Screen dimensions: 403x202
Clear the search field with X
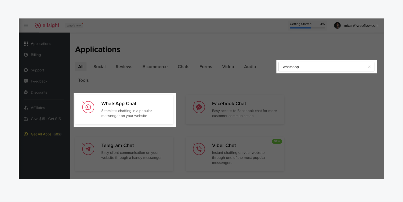[369, 67]
